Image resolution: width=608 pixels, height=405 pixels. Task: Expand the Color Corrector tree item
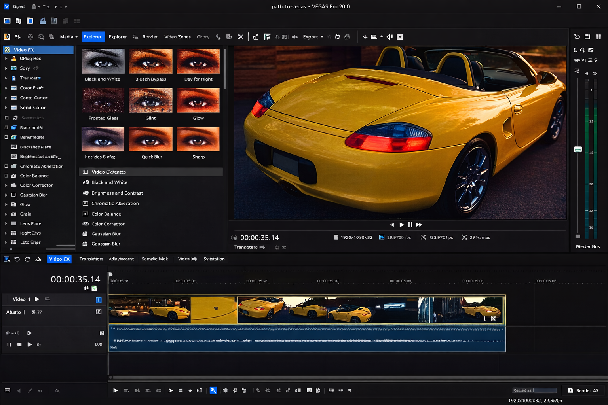click(x=6, y=185)
